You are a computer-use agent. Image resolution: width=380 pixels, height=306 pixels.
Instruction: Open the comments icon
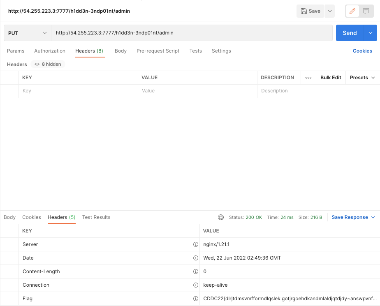[x=366, y=11]
